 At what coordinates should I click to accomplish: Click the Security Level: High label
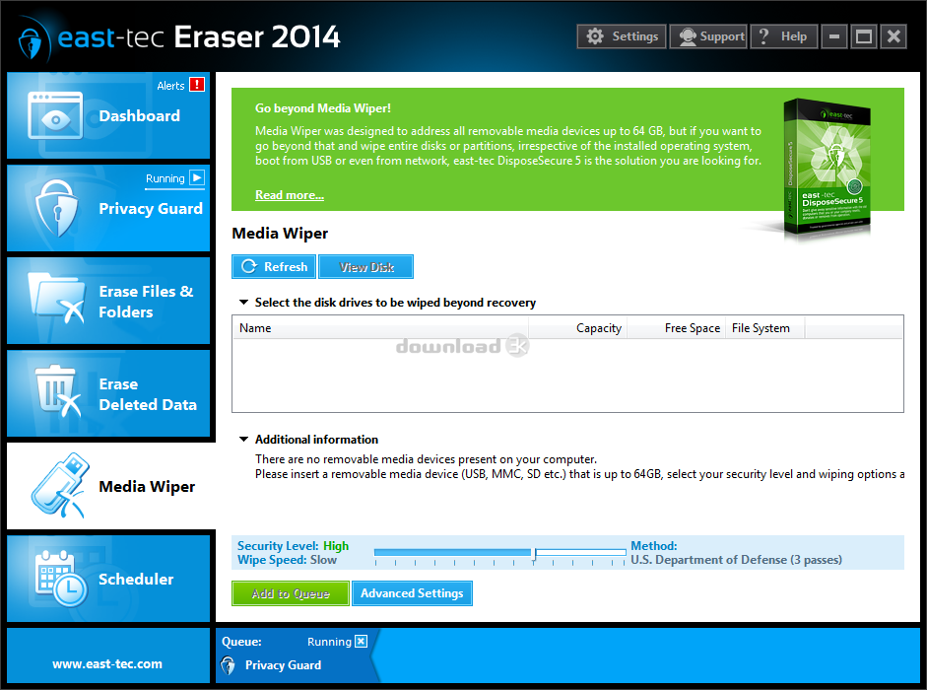(x=293, y=546)
